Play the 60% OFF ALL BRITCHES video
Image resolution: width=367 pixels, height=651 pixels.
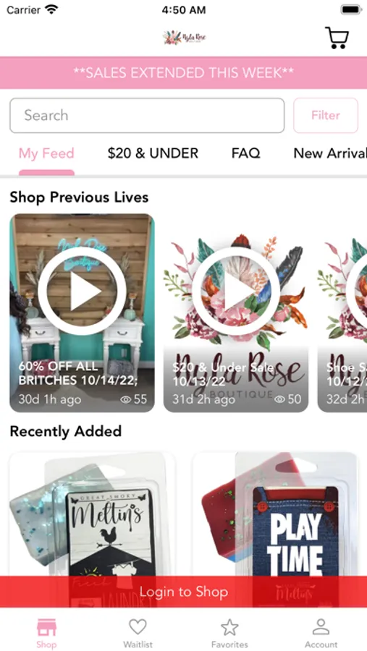point(82,291)
